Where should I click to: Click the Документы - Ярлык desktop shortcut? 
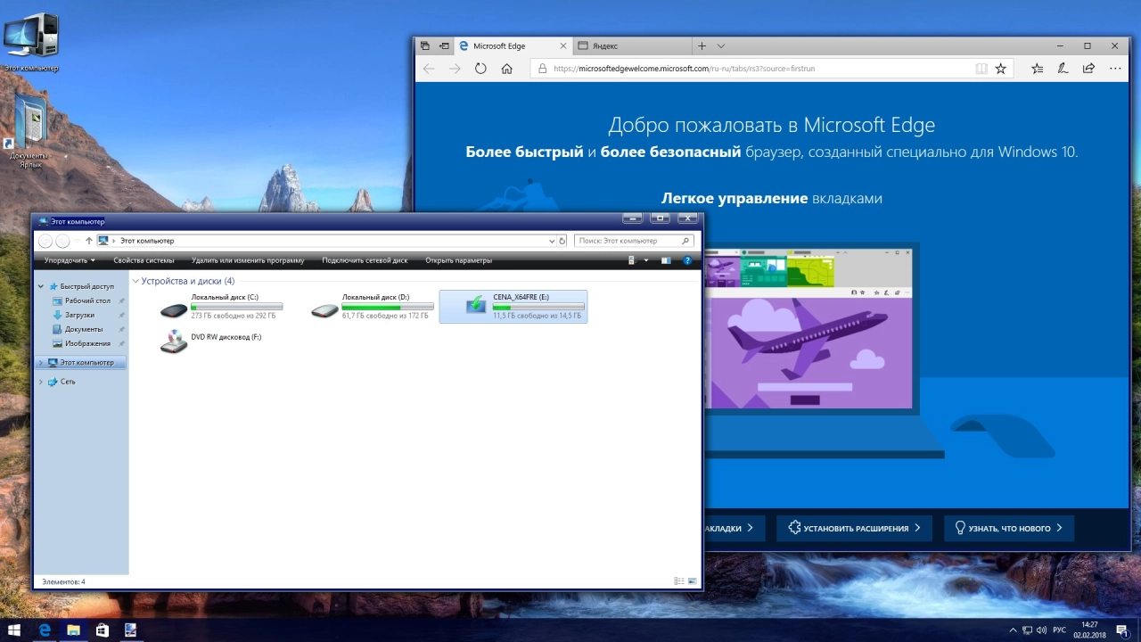pyautogui.click(x=30, y=132)
